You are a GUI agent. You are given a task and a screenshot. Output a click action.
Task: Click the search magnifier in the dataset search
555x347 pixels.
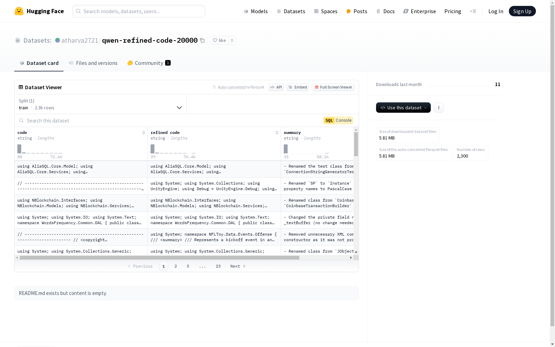[x=22, y=120]
